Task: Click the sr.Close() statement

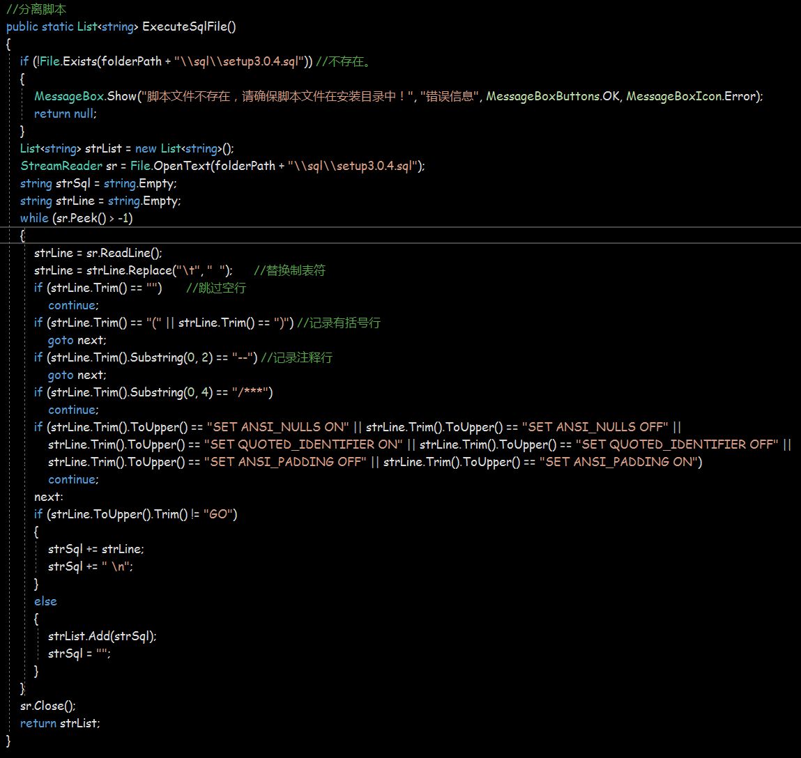Action: pyautogui.click(x=48, y=706)
